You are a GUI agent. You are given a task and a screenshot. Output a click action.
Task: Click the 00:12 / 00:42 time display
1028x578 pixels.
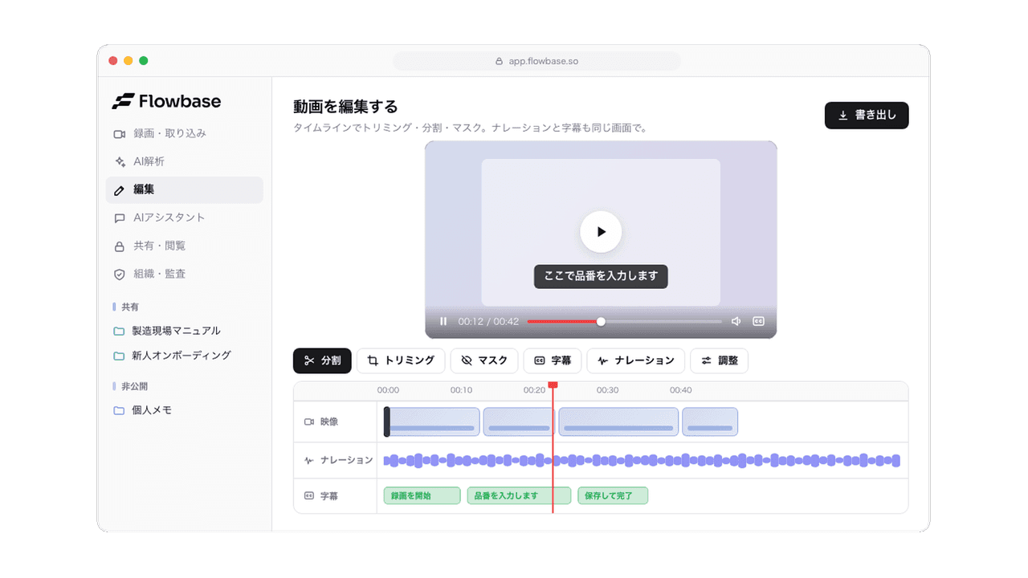point(488,321)
